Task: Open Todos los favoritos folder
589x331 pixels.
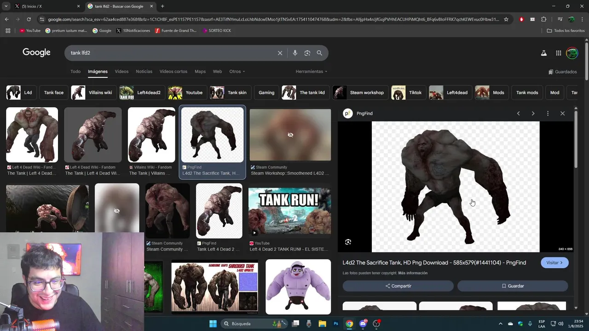Action: tap(566, 31)
